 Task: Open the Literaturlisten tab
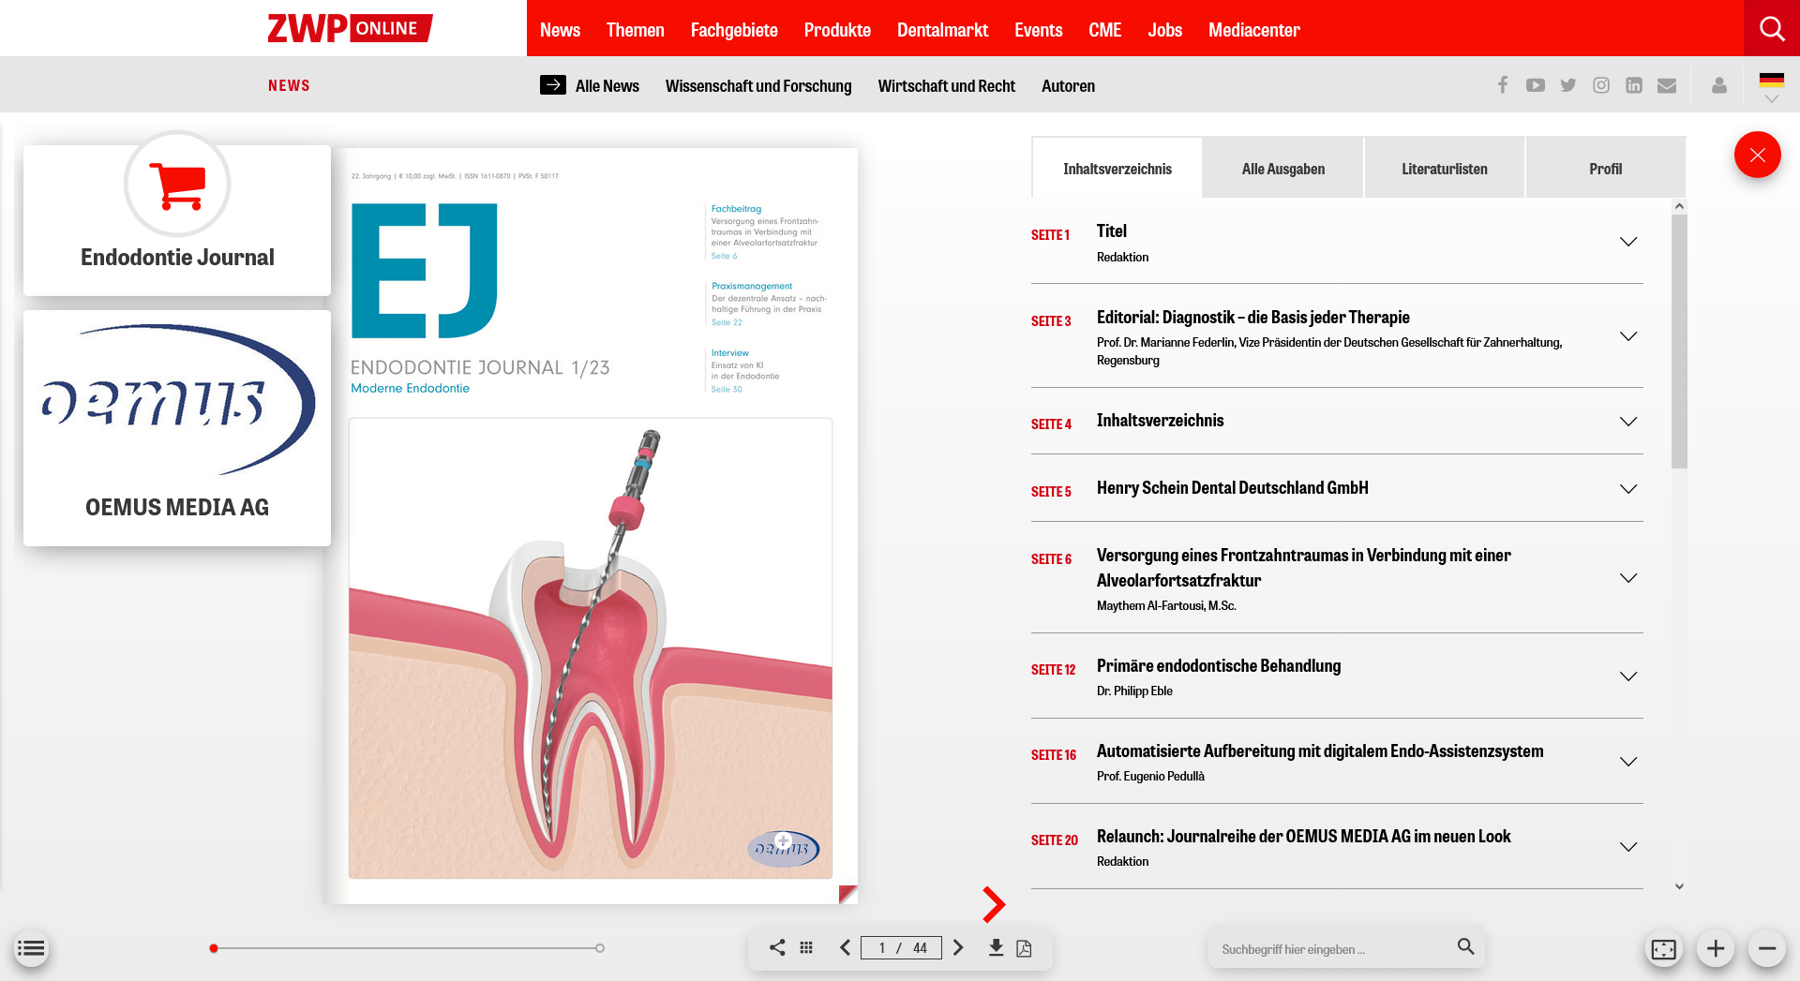point(1444,169)
